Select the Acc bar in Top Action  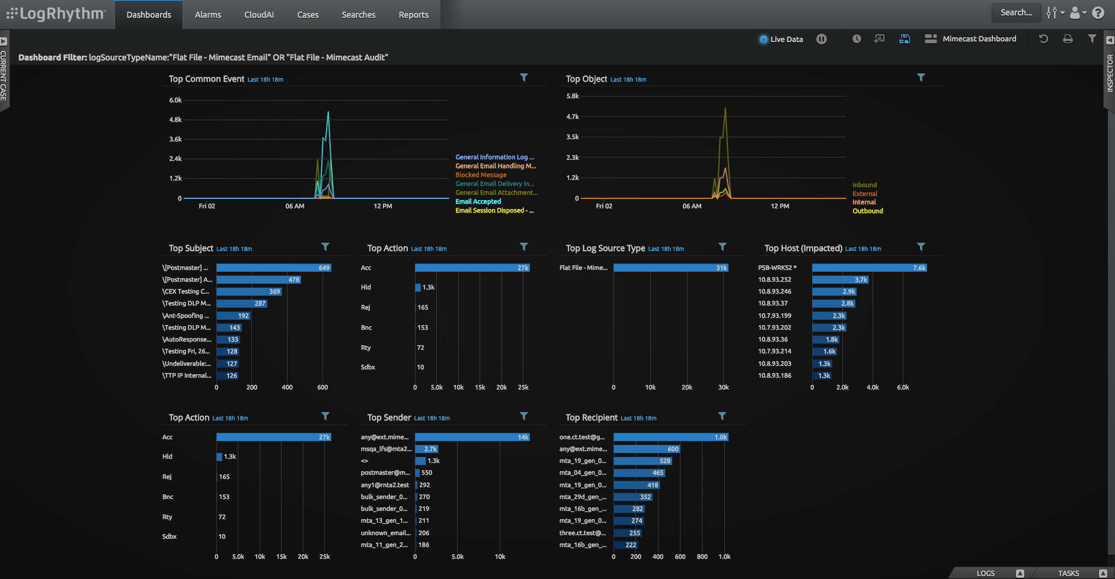tap(471, 268)
